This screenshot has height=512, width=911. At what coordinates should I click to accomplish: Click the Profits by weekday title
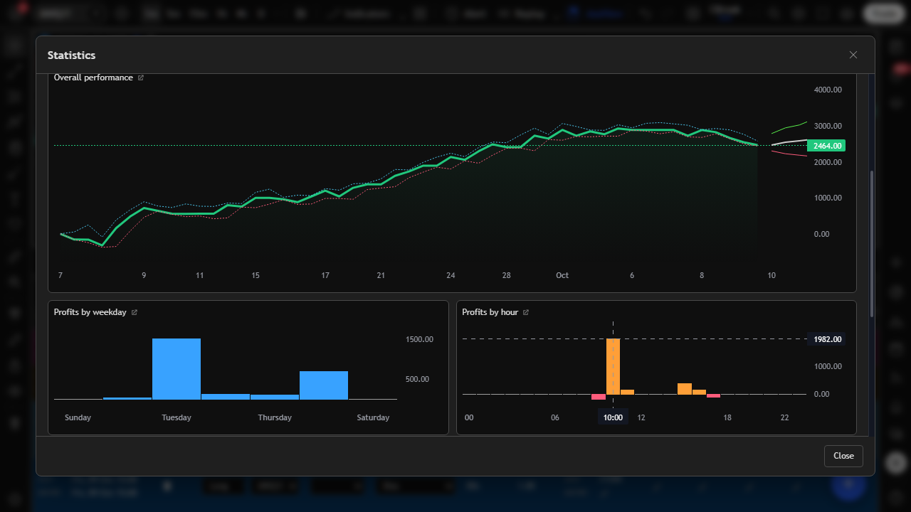90,312
